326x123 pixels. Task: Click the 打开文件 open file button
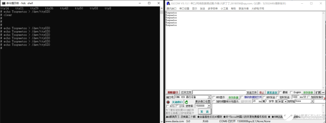tap(186, 92)
